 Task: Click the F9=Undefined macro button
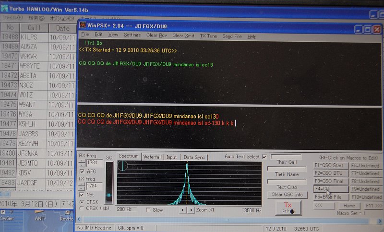[366, 189]
